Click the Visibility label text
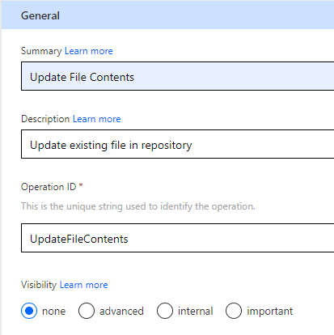 (x=39, y=285)
